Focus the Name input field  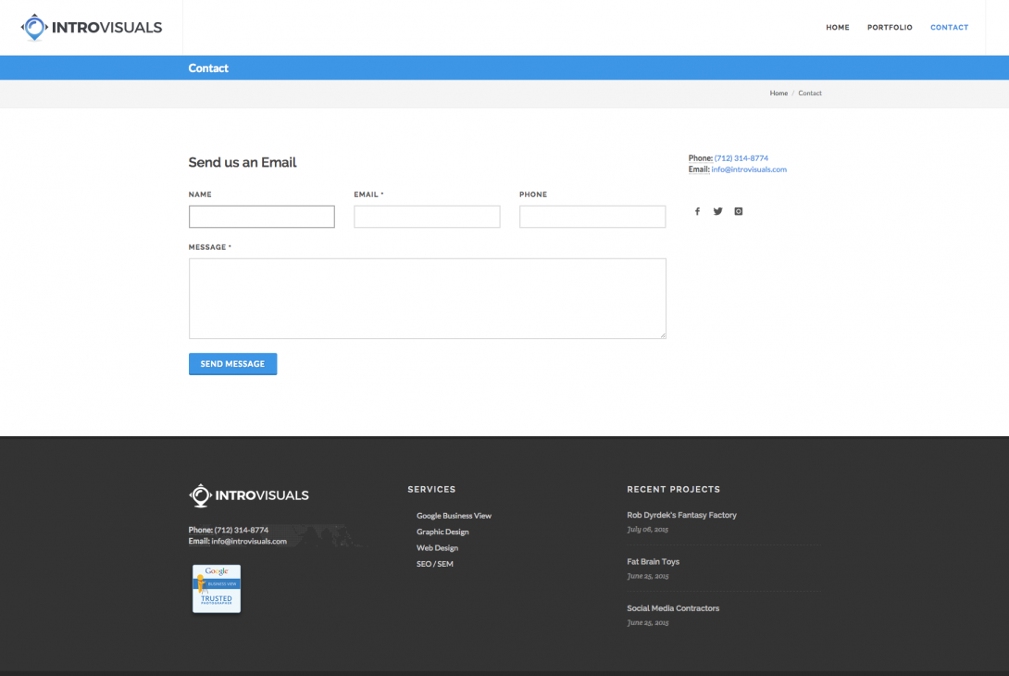(262, 217)
